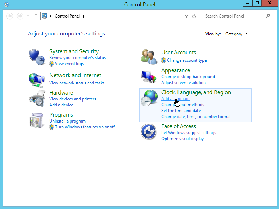Image resolution: width=279 pixels, height=209 pixels.
Task: Open Clock, Language, and Region heading
Action: (x=196, y=92)
